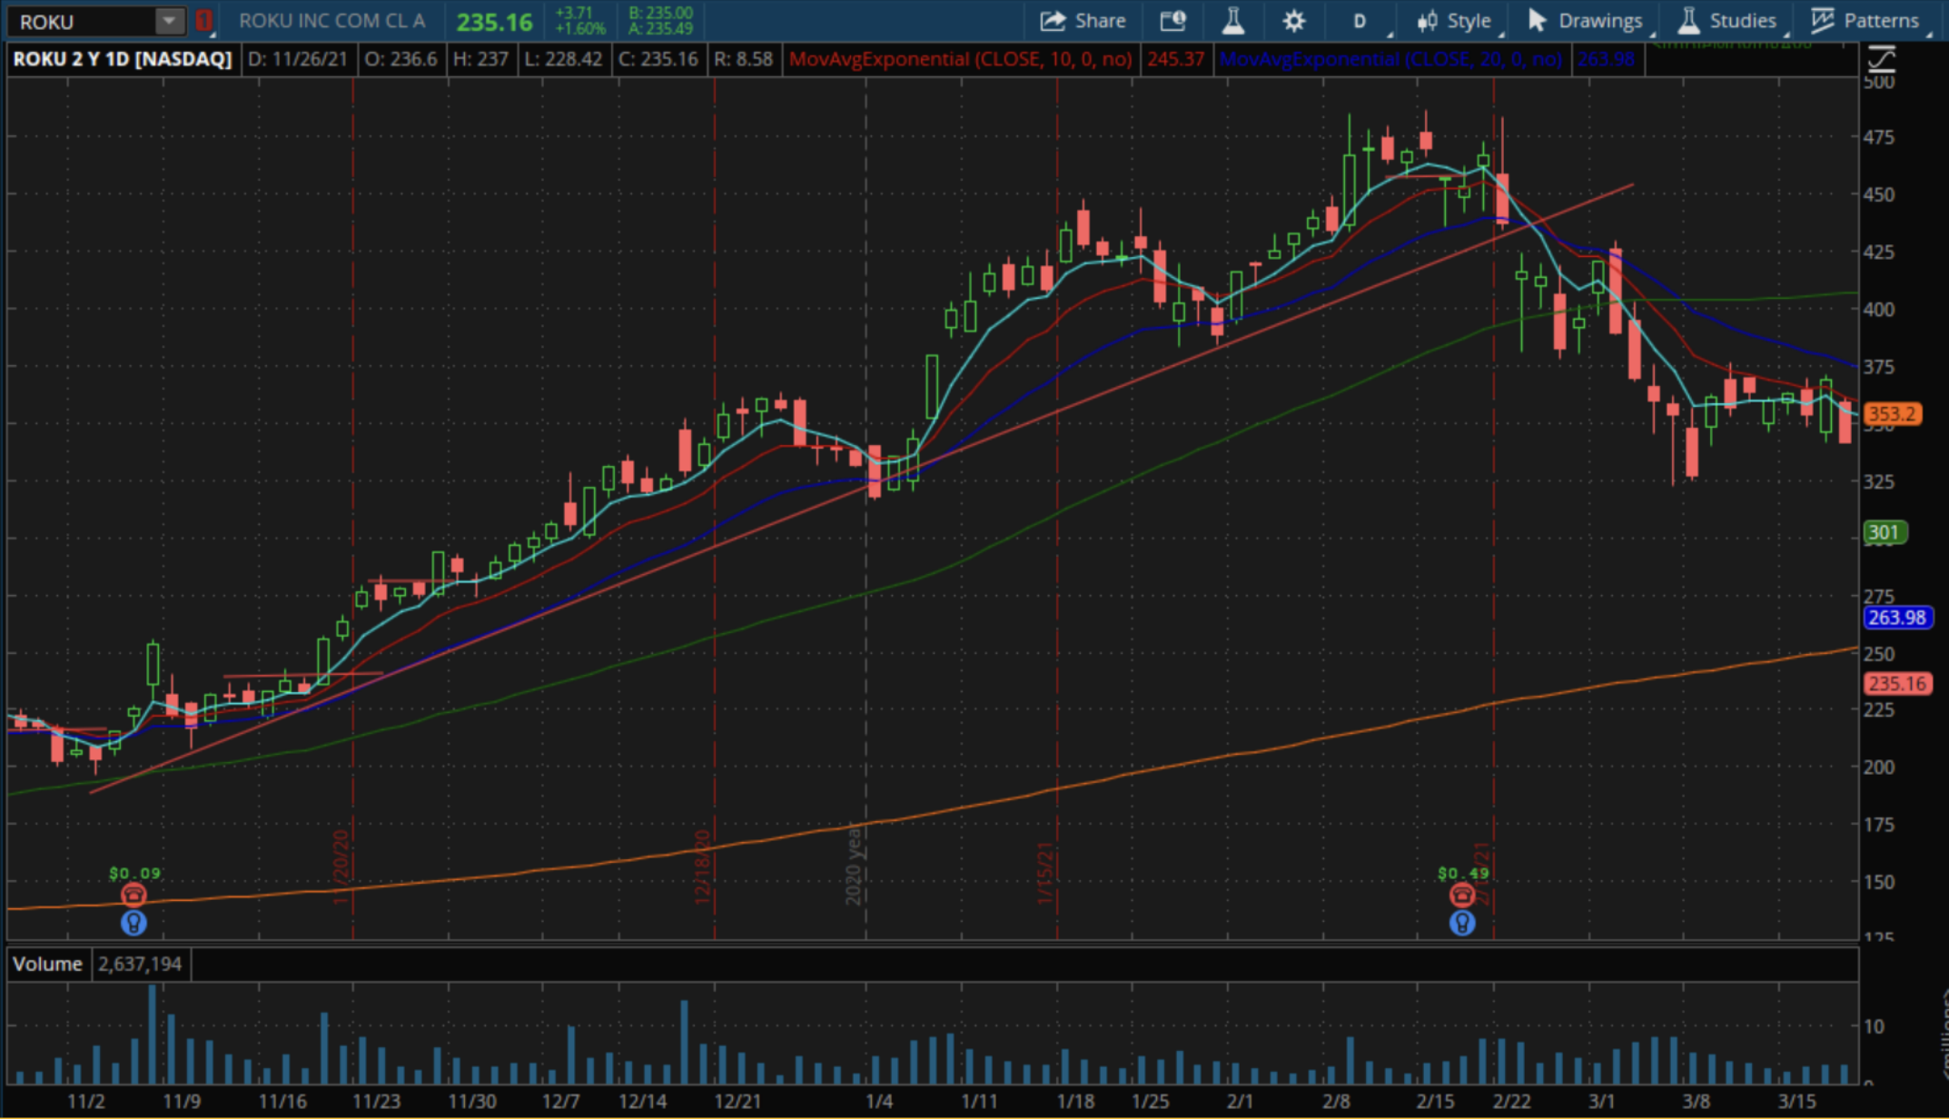Click the volume value 2,637,194

pyautogui.click(x=140, y=964)
